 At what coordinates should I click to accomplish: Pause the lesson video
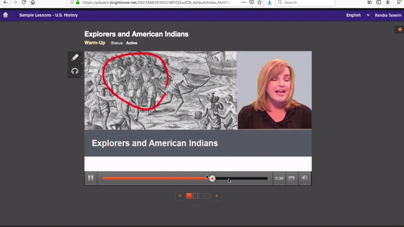click(91, 178)
